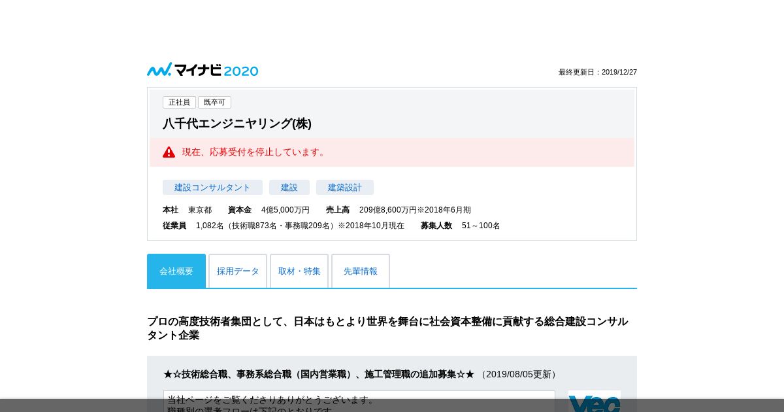Click the 技術総合職 追加募集 announcement heading
784x412 pixels.
click(319, 374)
